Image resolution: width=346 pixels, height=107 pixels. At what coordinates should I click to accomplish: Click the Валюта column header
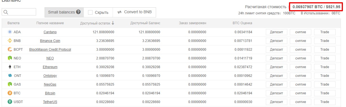pos(14,23)
